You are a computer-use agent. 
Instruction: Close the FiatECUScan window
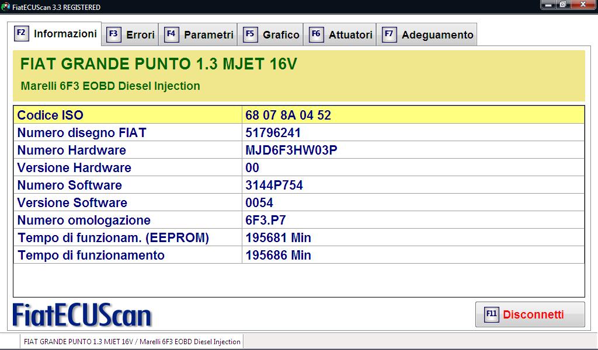pyautogui.click(x=583, y=5)
